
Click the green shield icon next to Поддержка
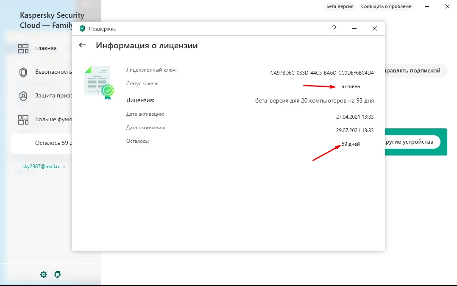[x=82, y=28]
